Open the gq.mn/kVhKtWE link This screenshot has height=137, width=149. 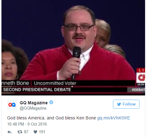114,118
